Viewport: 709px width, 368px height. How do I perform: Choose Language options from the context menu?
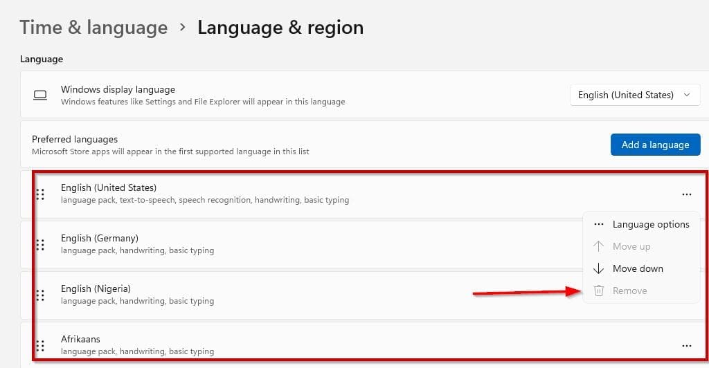pos(650,224)
